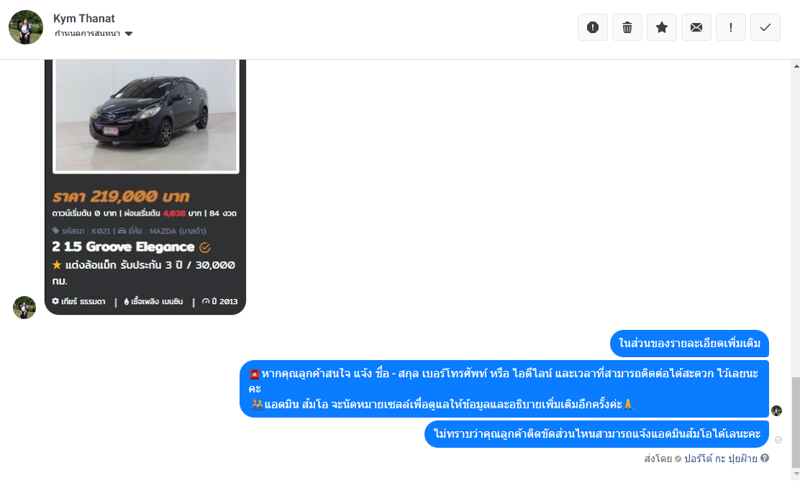Viewport: 800px width, 483px height.
Task: Click the dropdown arrow next to กำหนดการสนทนา
Action: [x=129, y=34]
